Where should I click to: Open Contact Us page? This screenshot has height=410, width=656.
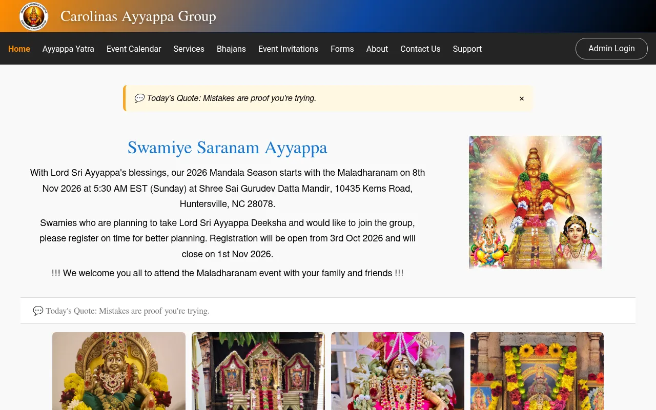420,49
